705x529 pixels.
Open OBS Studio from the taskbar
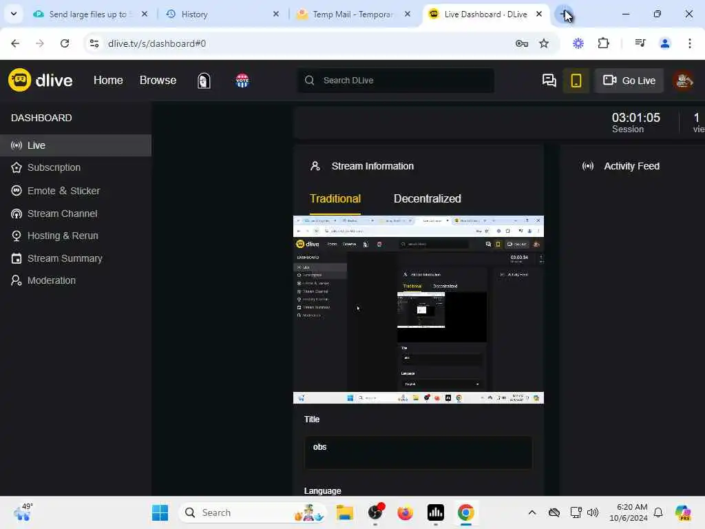pos(375,512)
